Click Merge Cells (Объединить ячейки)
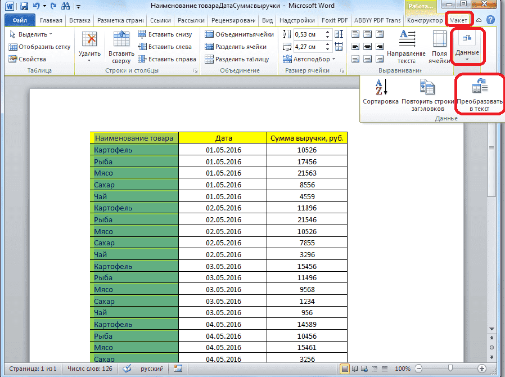The image size is (505, 377). (x=239, y=34)
